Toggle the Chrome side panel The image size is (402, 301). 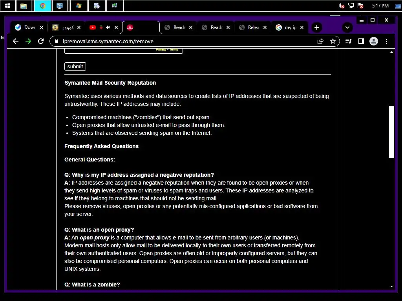click(x=361, y=41)
